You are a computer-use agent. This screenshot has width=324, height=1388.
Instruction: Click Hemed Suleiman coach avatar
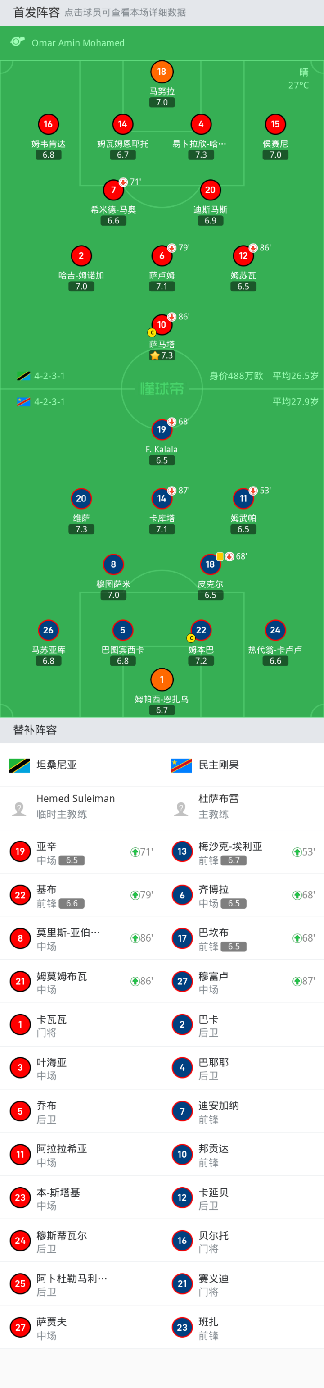(19, 808)
